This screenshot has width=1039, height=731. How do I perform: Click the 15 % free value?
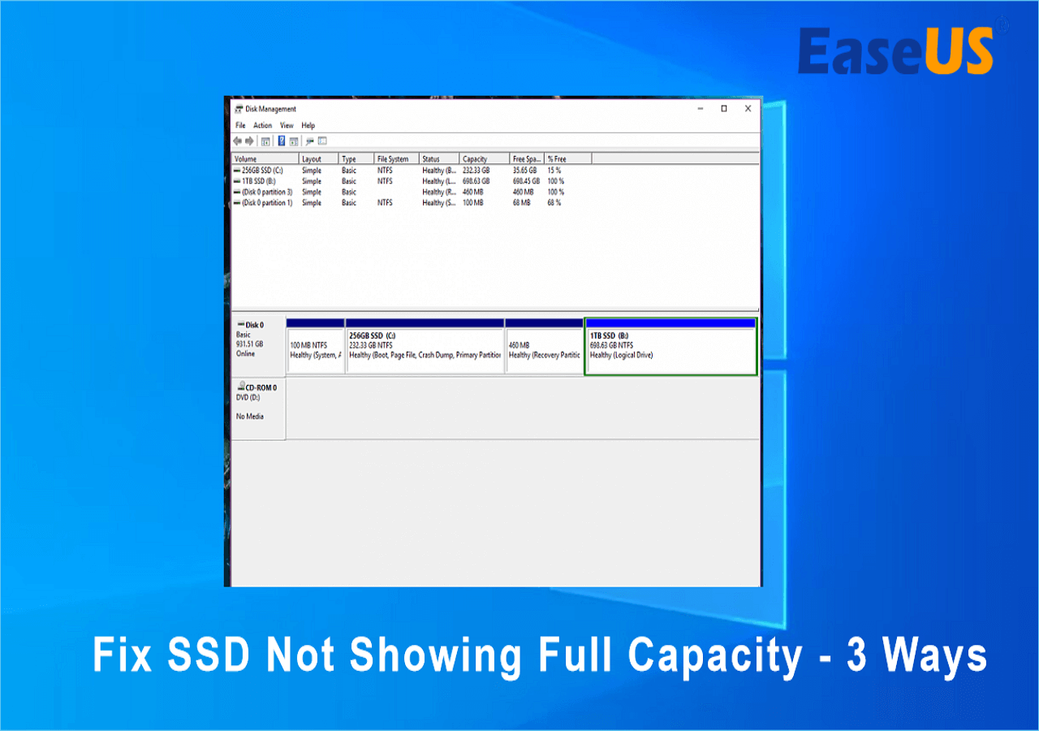pos(554,171)
